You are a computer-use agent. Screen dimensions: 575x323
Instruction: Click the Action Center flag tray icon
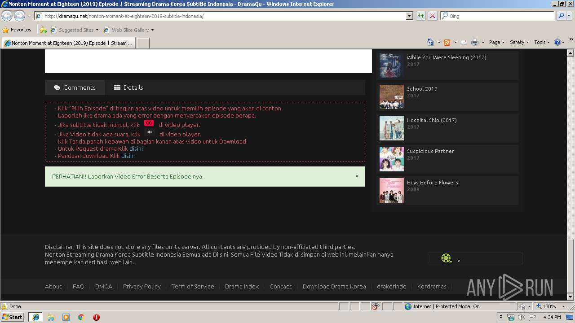click(x=532, y=317)
